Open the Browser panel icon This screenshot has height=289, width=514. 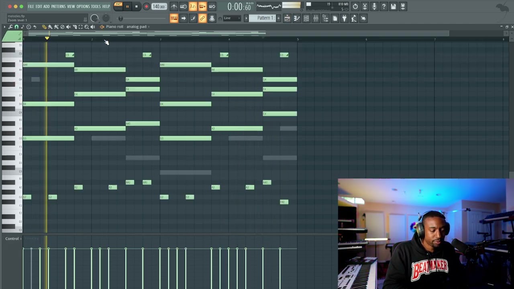(325, 18)
